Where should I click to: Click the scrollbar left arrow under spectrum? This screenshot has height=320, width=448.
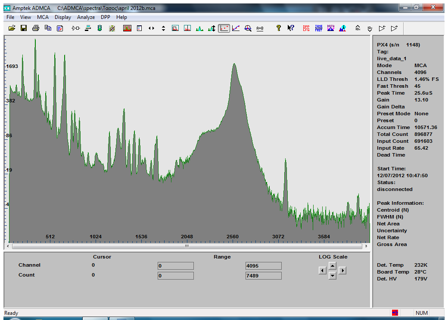click(8, 246)
